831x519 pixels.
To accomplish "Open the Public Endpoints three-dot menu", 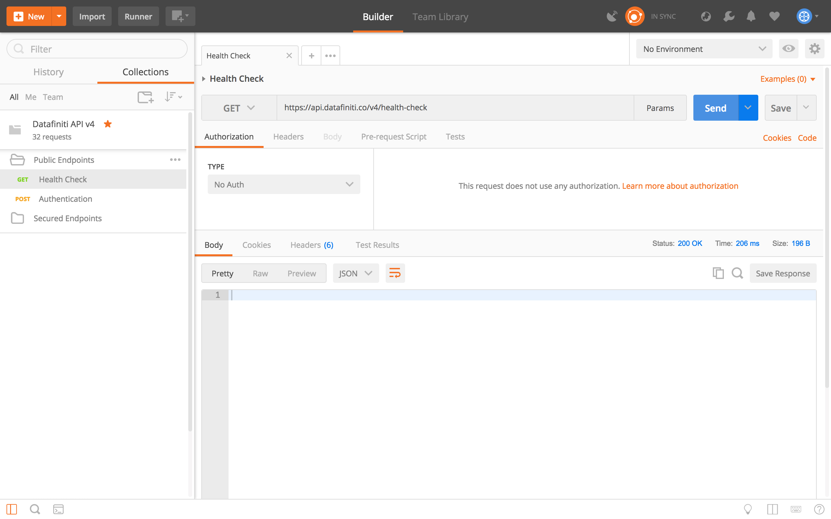I will 175,160.
